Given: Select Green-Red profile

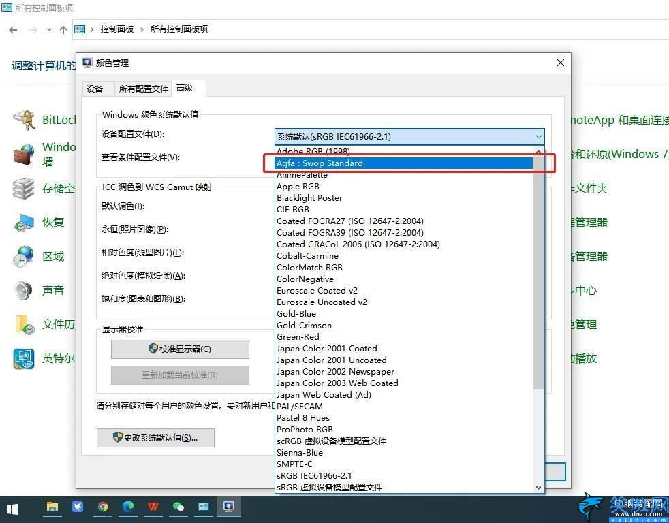Looking at the screenshot, I should coord(405,336).
